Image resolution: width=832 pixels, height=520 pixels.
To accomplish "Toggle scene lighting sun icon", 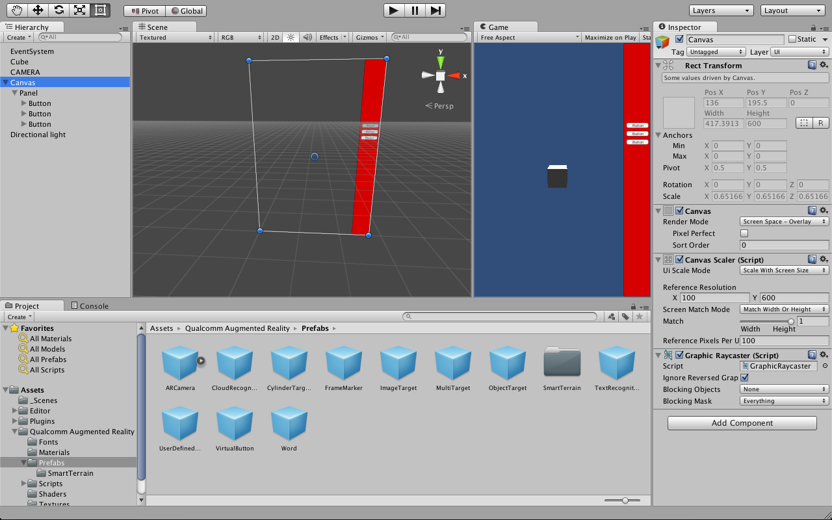I will tap(291, 38).
